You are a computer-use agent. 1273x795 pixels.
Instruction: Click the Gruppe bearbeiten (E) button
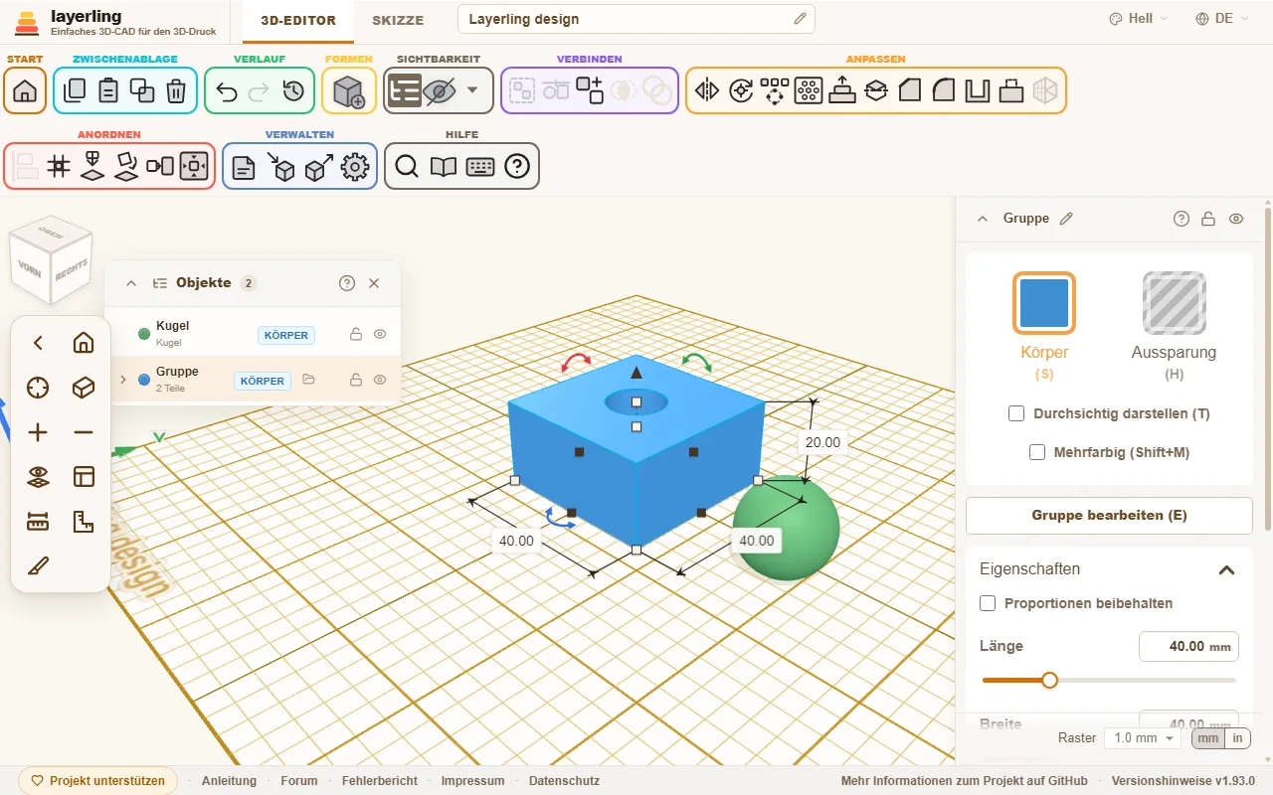pos(1109,516)
